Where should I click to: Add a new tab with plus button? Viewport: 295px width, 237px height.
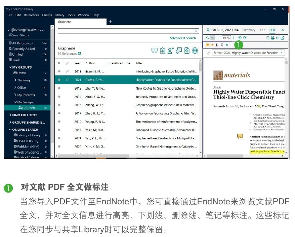(x=111, y=22)
